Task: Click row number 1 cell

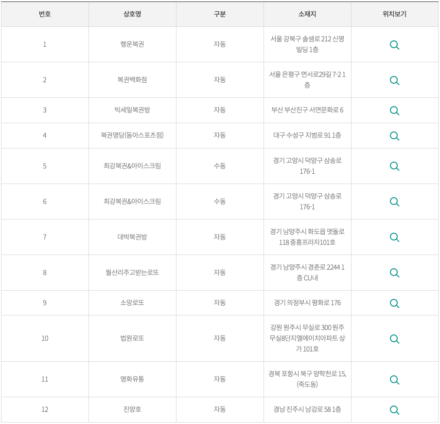Action: 45,44
